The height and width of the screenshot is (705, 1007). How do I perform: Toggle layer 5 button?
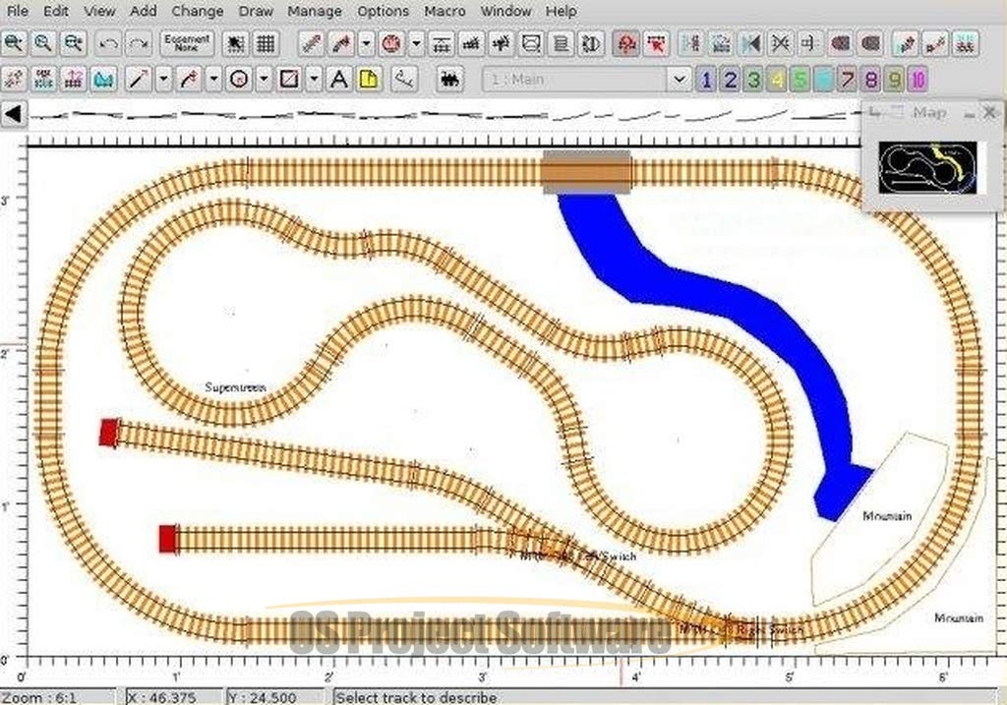800,80
